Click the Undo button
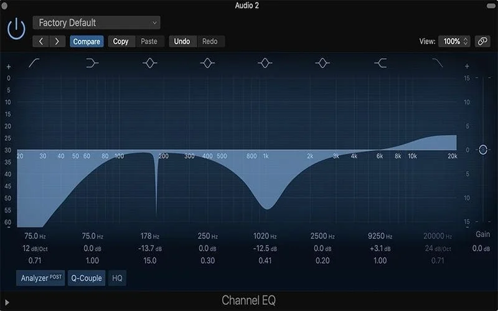Image resolution: width=498 pixels, height=311 pixels. 182,41
